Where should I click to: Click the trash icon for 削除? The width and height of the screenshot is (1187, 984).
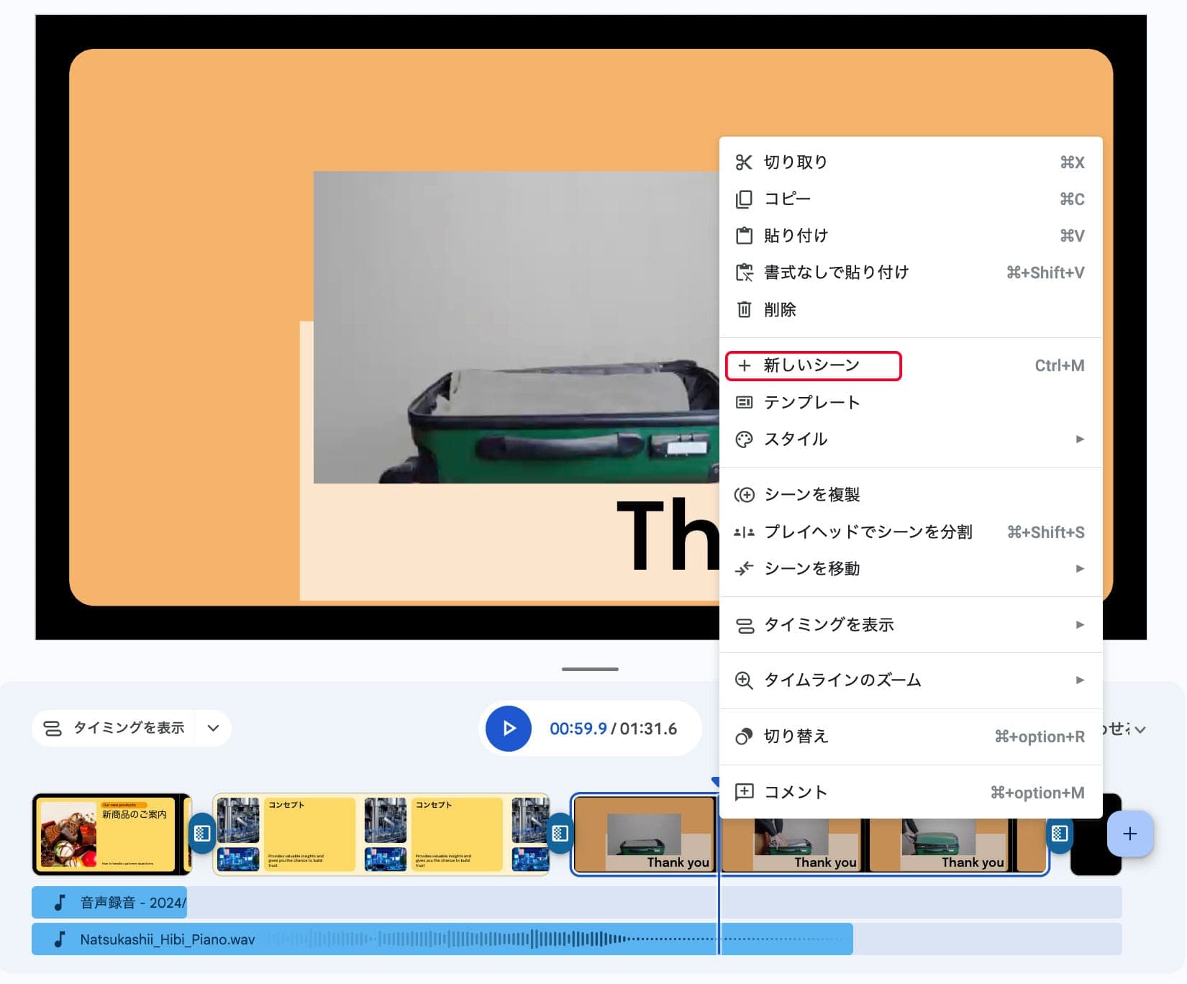[744, 310]
